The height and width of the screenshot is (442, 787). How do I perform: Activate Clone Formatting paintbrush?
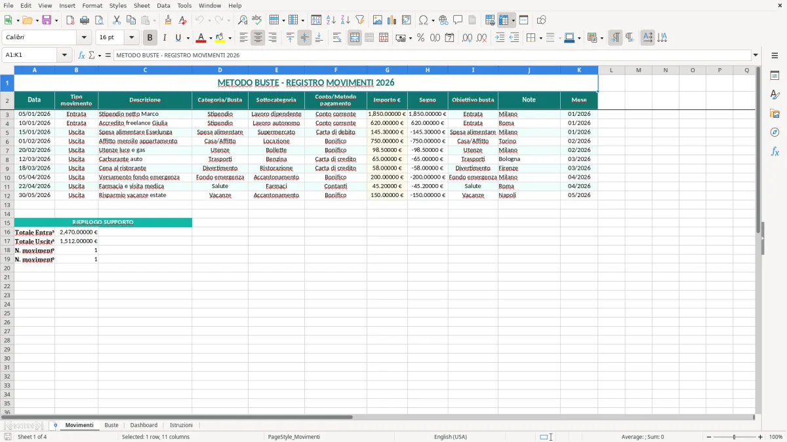tap(168, 20)
